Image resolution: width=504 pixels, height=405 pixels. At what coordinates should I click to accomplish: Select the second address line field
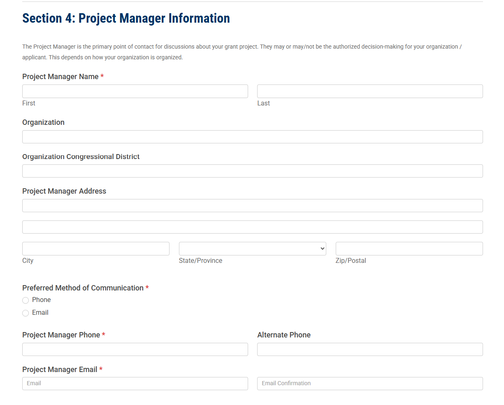252,227
